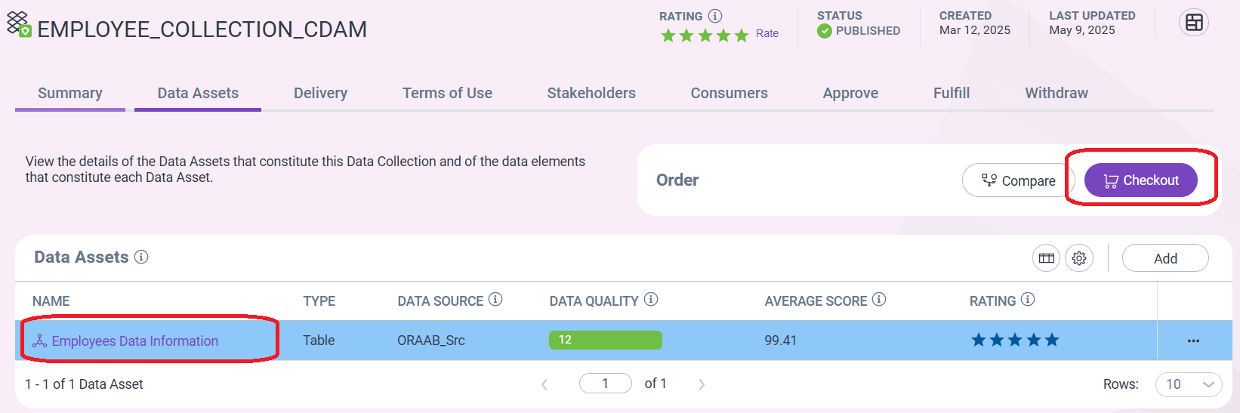Click the May 9, 2025 last updated date
The image size is (1240, 413).
coord(1082,30)
